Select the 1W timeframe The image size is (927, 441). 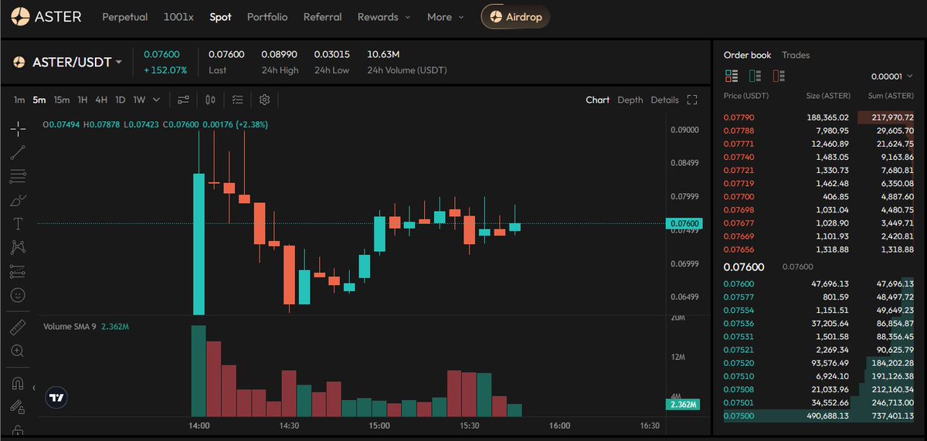(x=139, y=100)
